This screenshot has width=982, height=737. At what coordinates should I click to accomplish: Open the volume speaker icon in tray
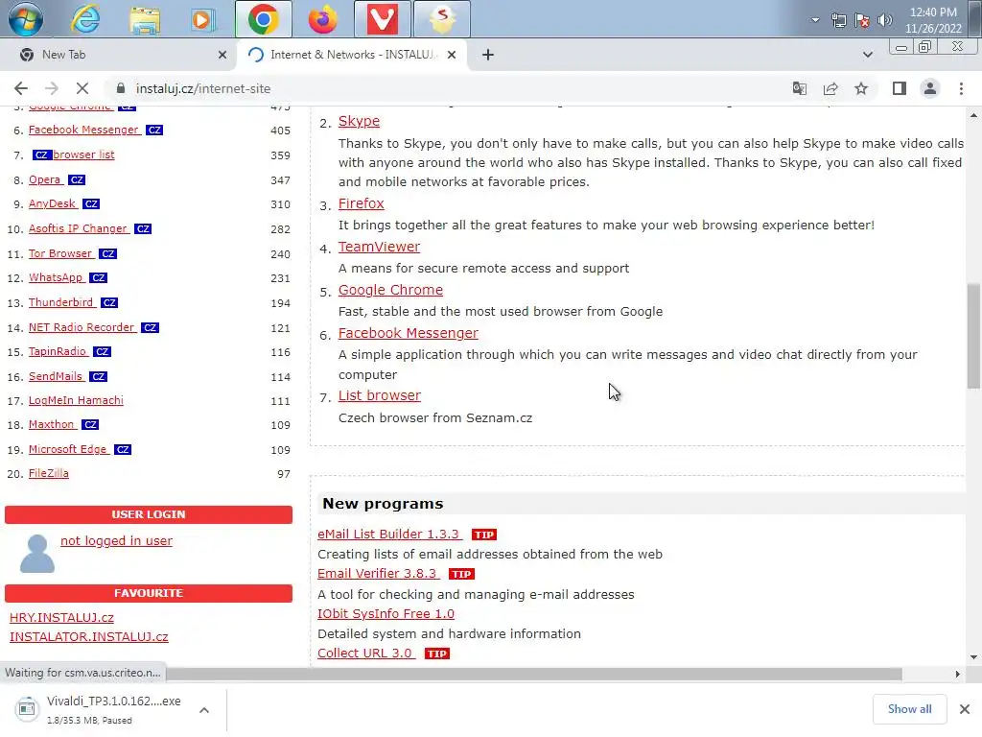coord(884,20)
